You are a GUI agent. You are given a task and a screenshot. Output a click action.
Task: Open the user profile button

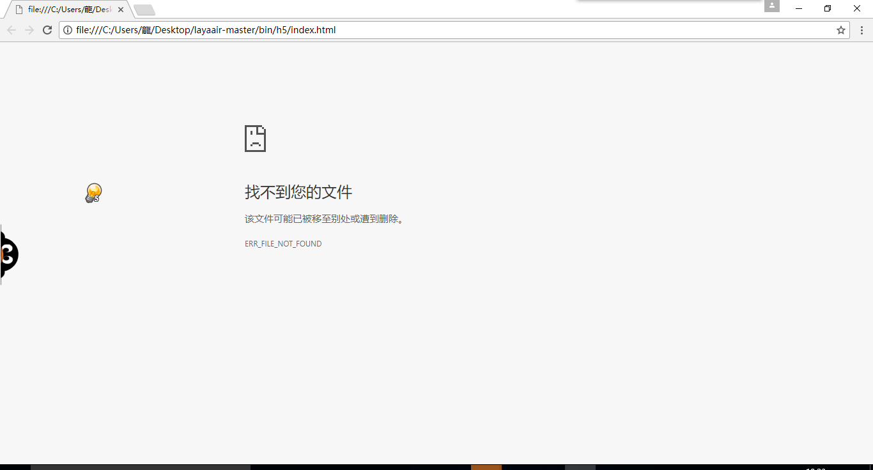point(772,6)
